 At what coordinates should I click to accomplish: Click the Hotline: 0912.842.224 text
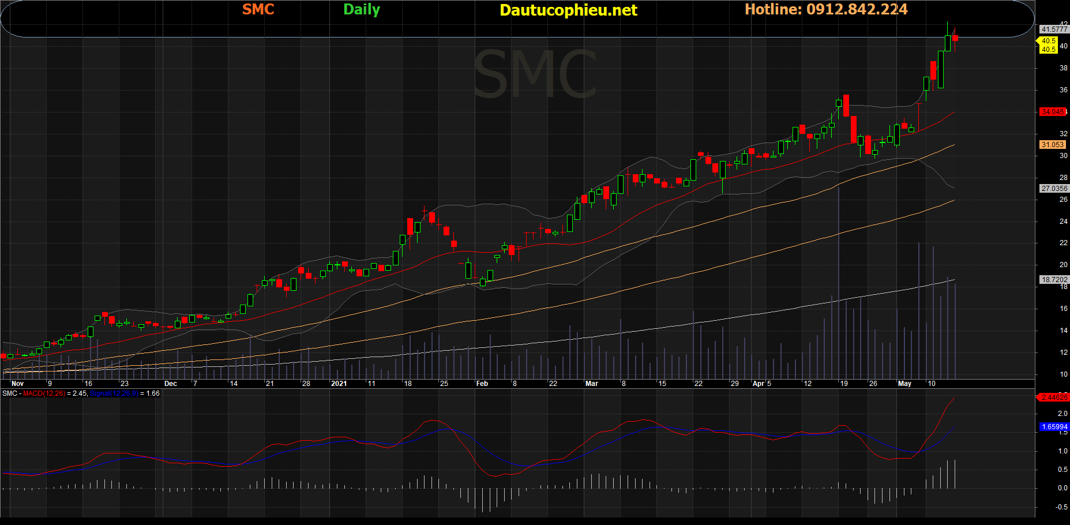(826, 9)
